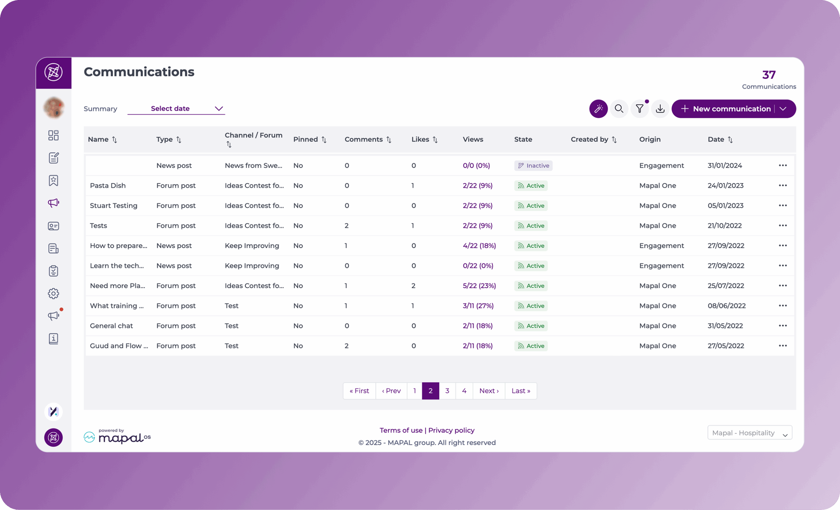Open the purple megaphone communications icon

pyautogui.click(x=53, y=203)
